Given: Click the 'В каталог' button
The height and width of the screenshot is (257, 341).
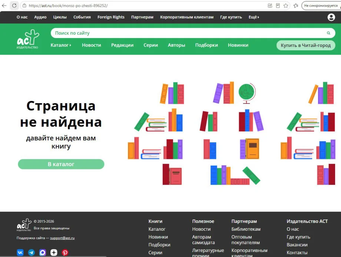Looking at the screenshot, I should (61, 164).
